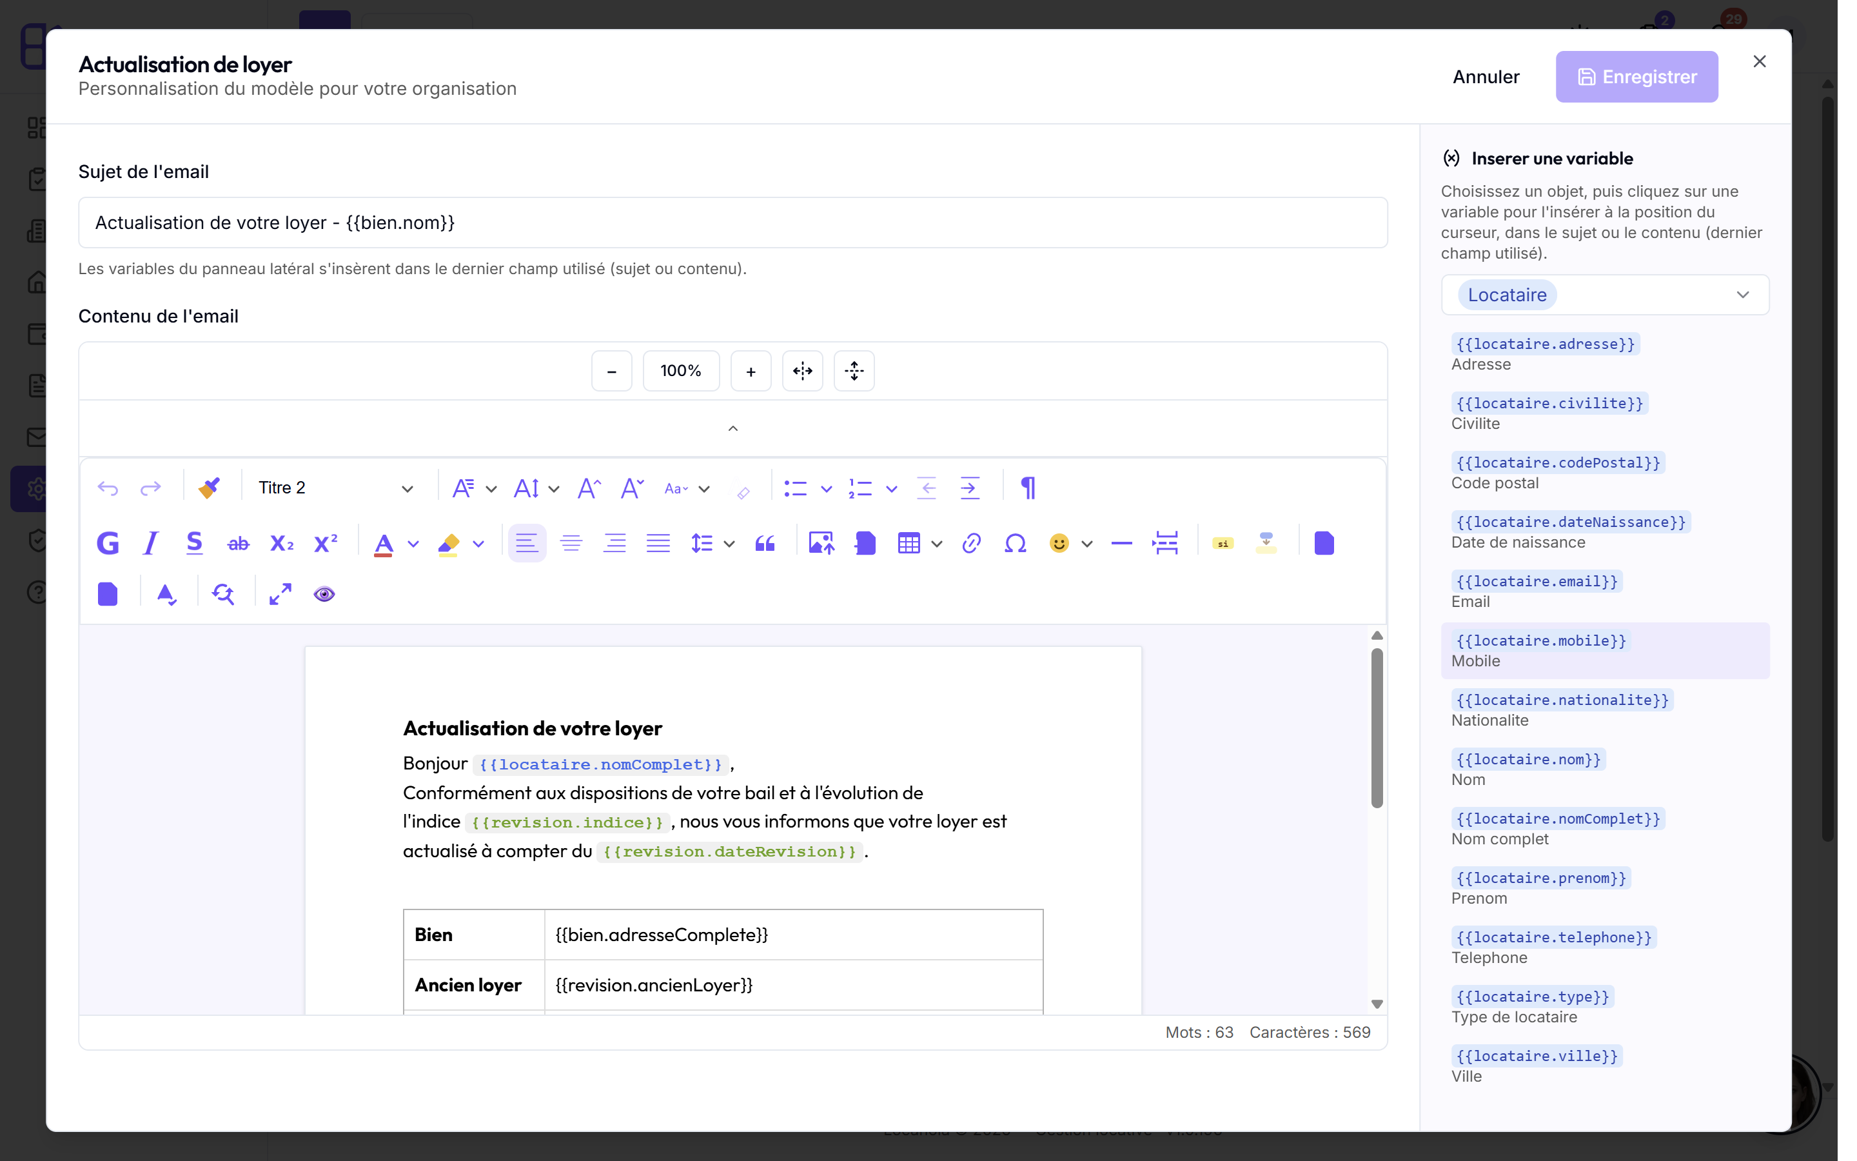Click the fit-to-height icon

pyautogui.click(x=854, y=372)
